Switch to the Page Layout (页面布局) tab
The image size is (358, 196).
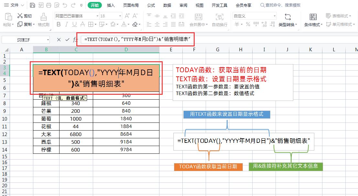(x=131, y=5)
